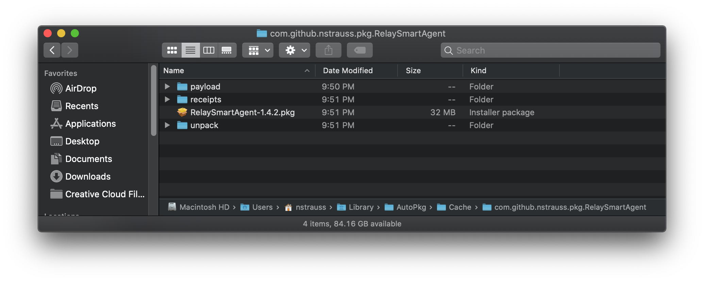Open the group-by arrangement dropdown
The image size is (704, 282).
click(258, 51)
